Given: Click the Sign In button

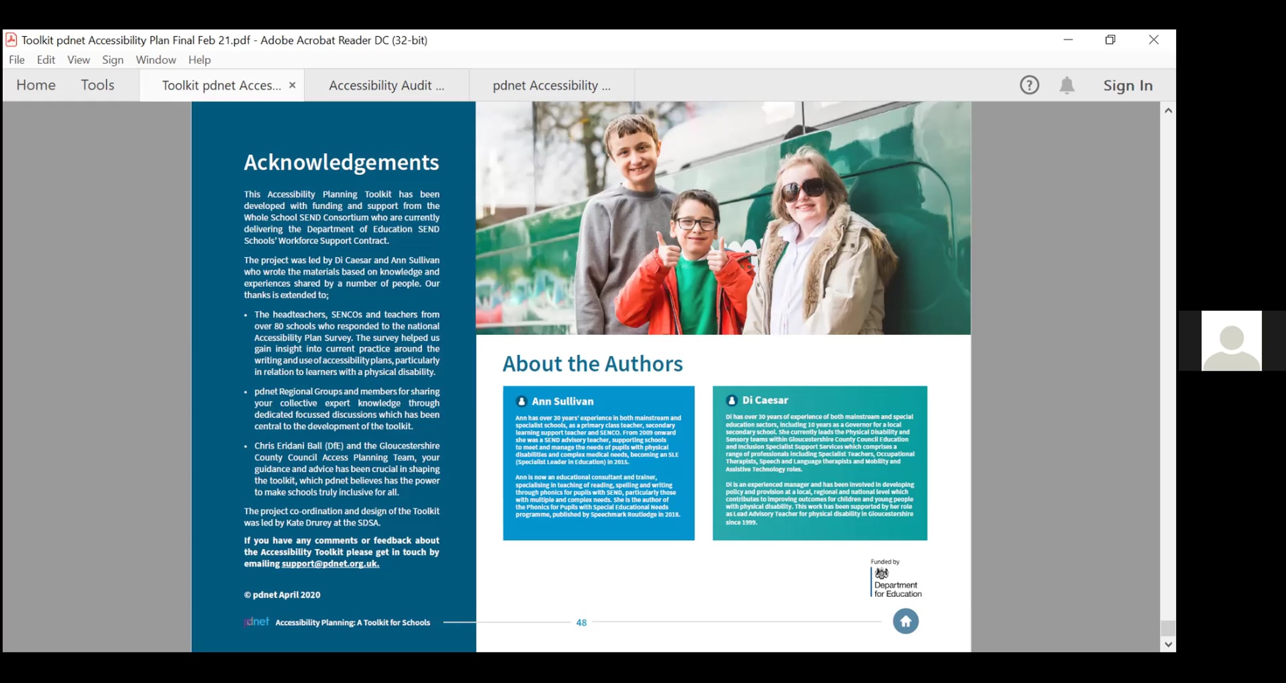Looking at the screenshot, I should [x=1128, y=85].
